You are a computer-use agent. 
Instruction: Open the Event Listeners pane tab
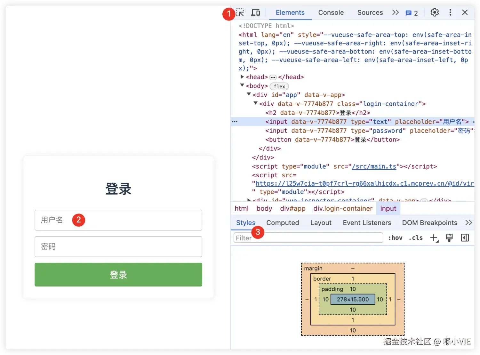coord(367,223)
